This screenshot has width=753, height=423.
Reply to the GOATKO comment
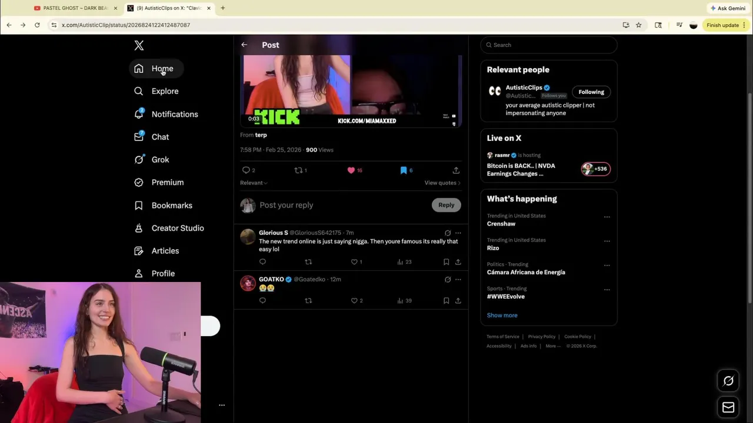262,301
